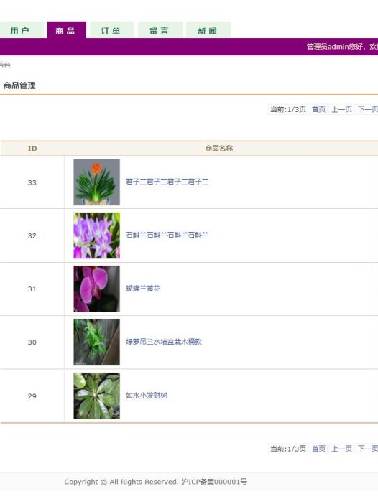Open product link 如水小发财树

(x=147, y=396)
